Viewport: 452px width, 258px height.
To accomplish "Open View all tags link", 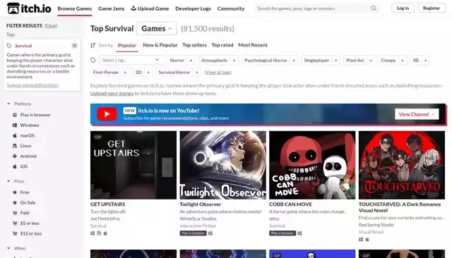I will coord(218,73).
